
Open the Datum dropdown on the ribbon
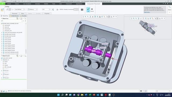click(170, 12)
